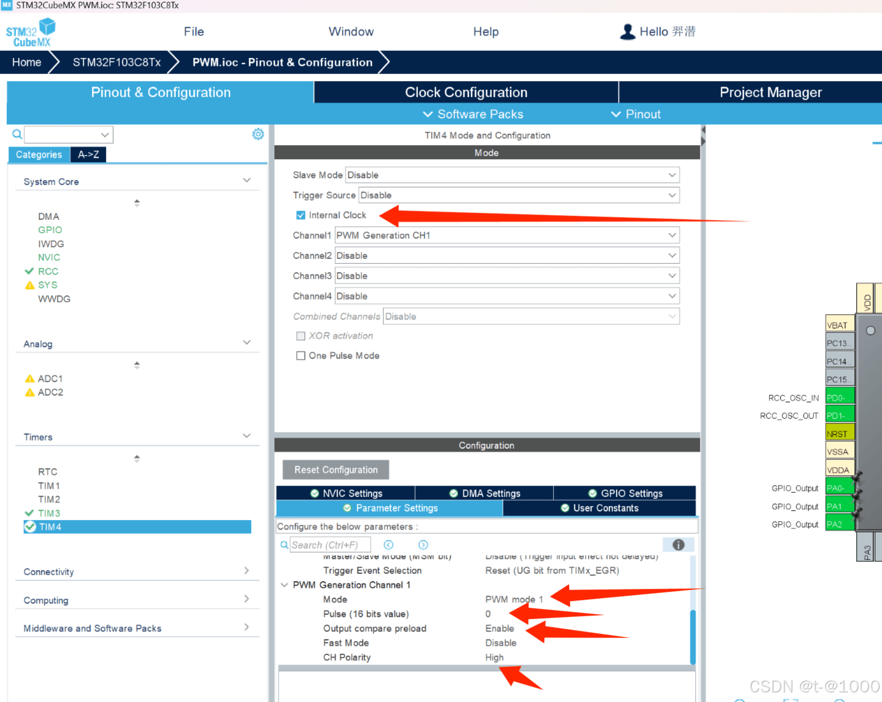The height and width of the screenshot is (702, 882).
Task: Open the Channel3 dropdown
Action: 507,276
